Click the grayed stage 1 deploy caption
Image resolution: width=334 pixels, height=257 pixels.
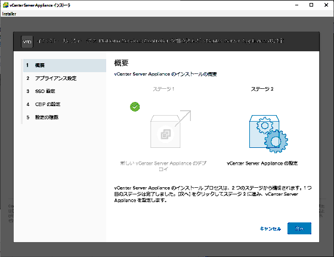[x=163, y=166]
